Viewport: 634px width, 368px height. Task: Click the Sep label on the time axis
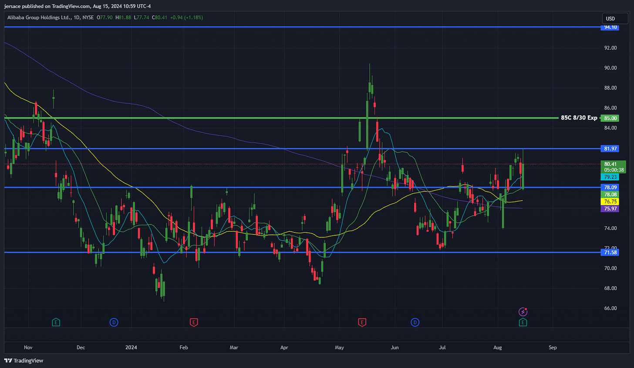553,348
